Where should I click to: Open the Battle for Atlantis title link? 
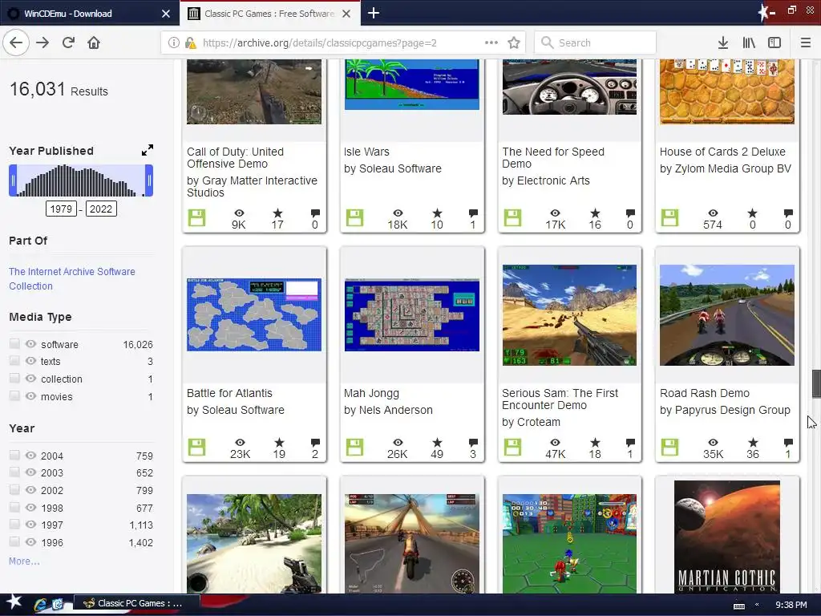(229, 393)
